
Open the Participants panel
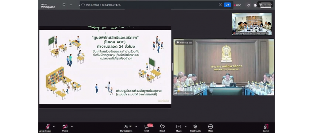pos(126,127)
